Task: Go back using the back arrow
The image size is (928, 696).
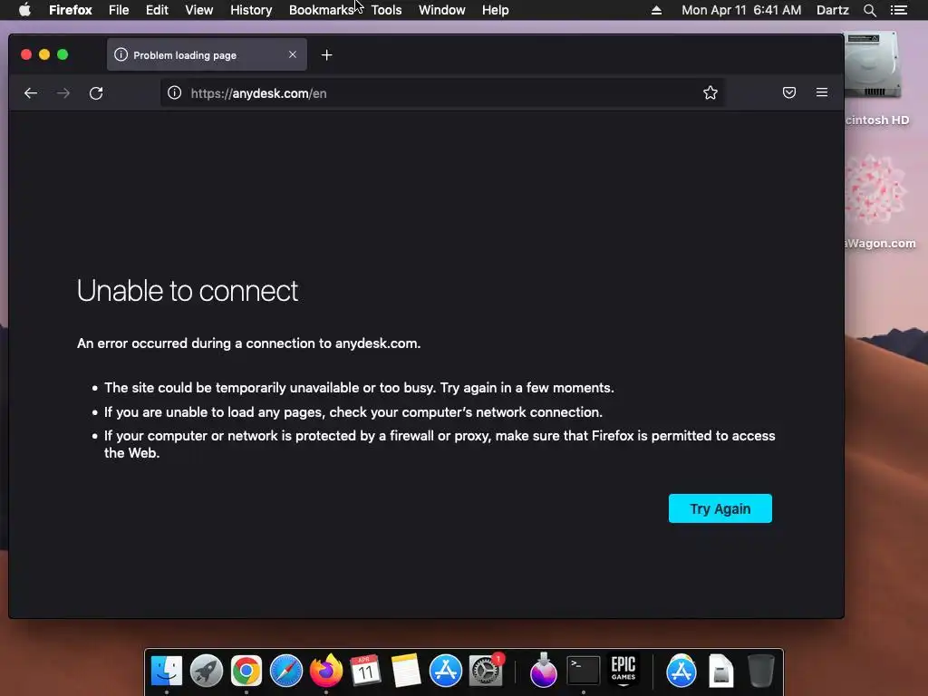Action: pos(31,93)
